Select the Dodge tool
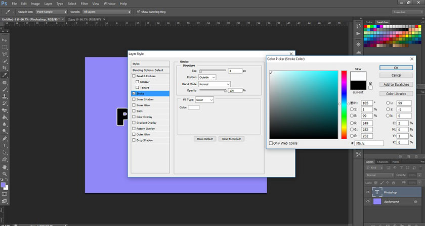This screenshot has width=425, height=226. coord(5,131)
